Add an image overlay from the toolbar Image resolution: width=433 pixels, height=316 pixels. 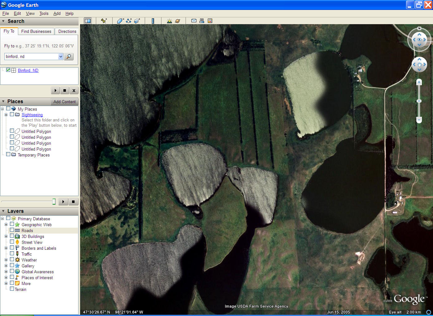[x=137, y=21]
